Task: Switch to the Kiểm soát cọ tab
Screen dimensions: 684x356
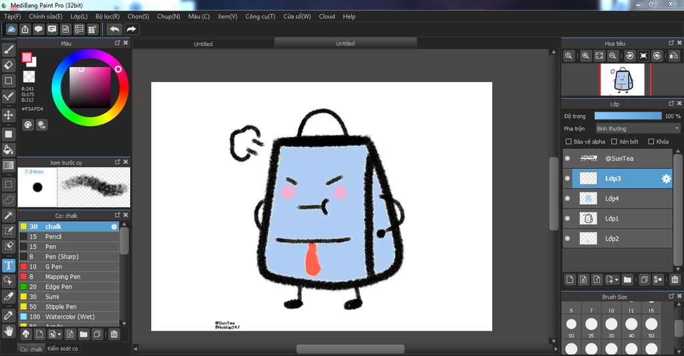Action: (x=63, y=349)
